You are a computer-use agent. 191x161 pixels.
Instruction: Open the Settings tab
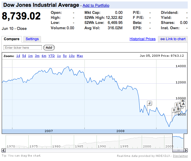coord(32,39)
